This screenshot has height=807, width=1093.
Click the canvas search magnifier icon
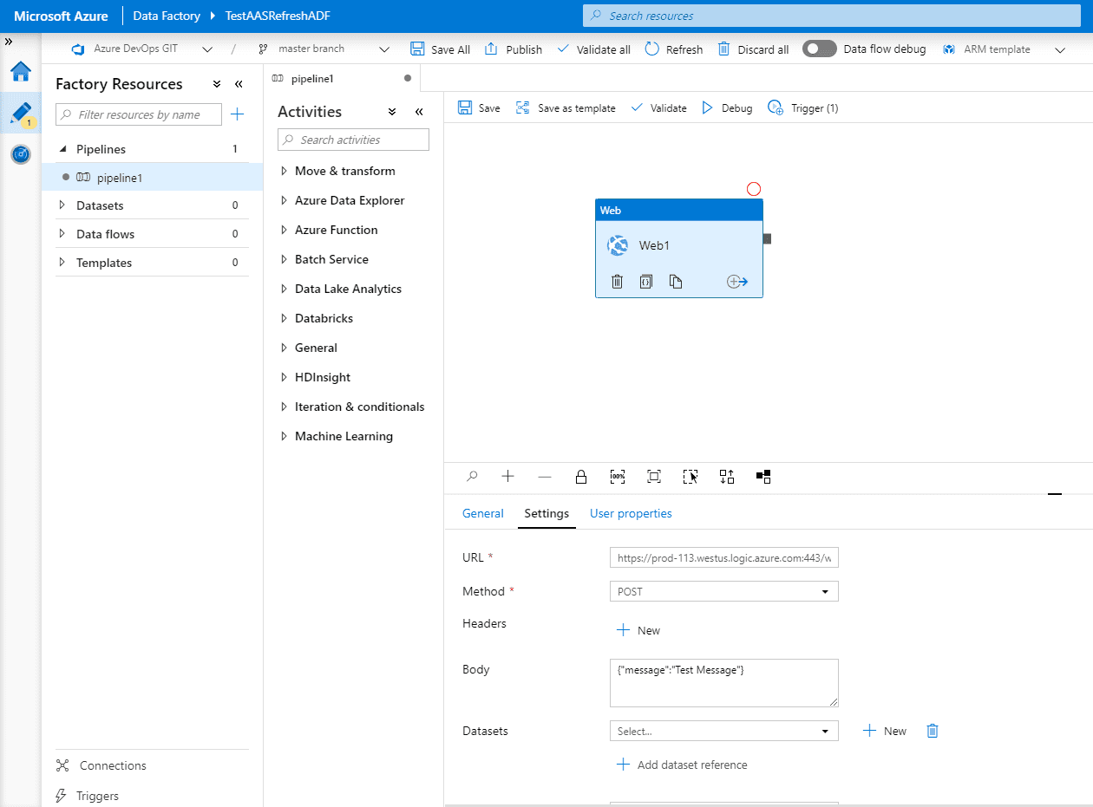(x=472, y=477)
